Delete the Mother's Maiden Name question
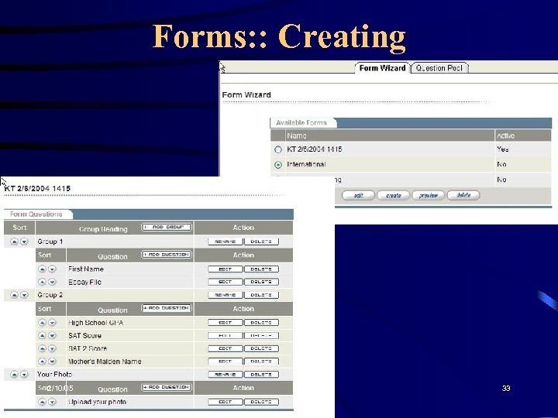This screenshot has width=558, height=418. click(261, 361)
